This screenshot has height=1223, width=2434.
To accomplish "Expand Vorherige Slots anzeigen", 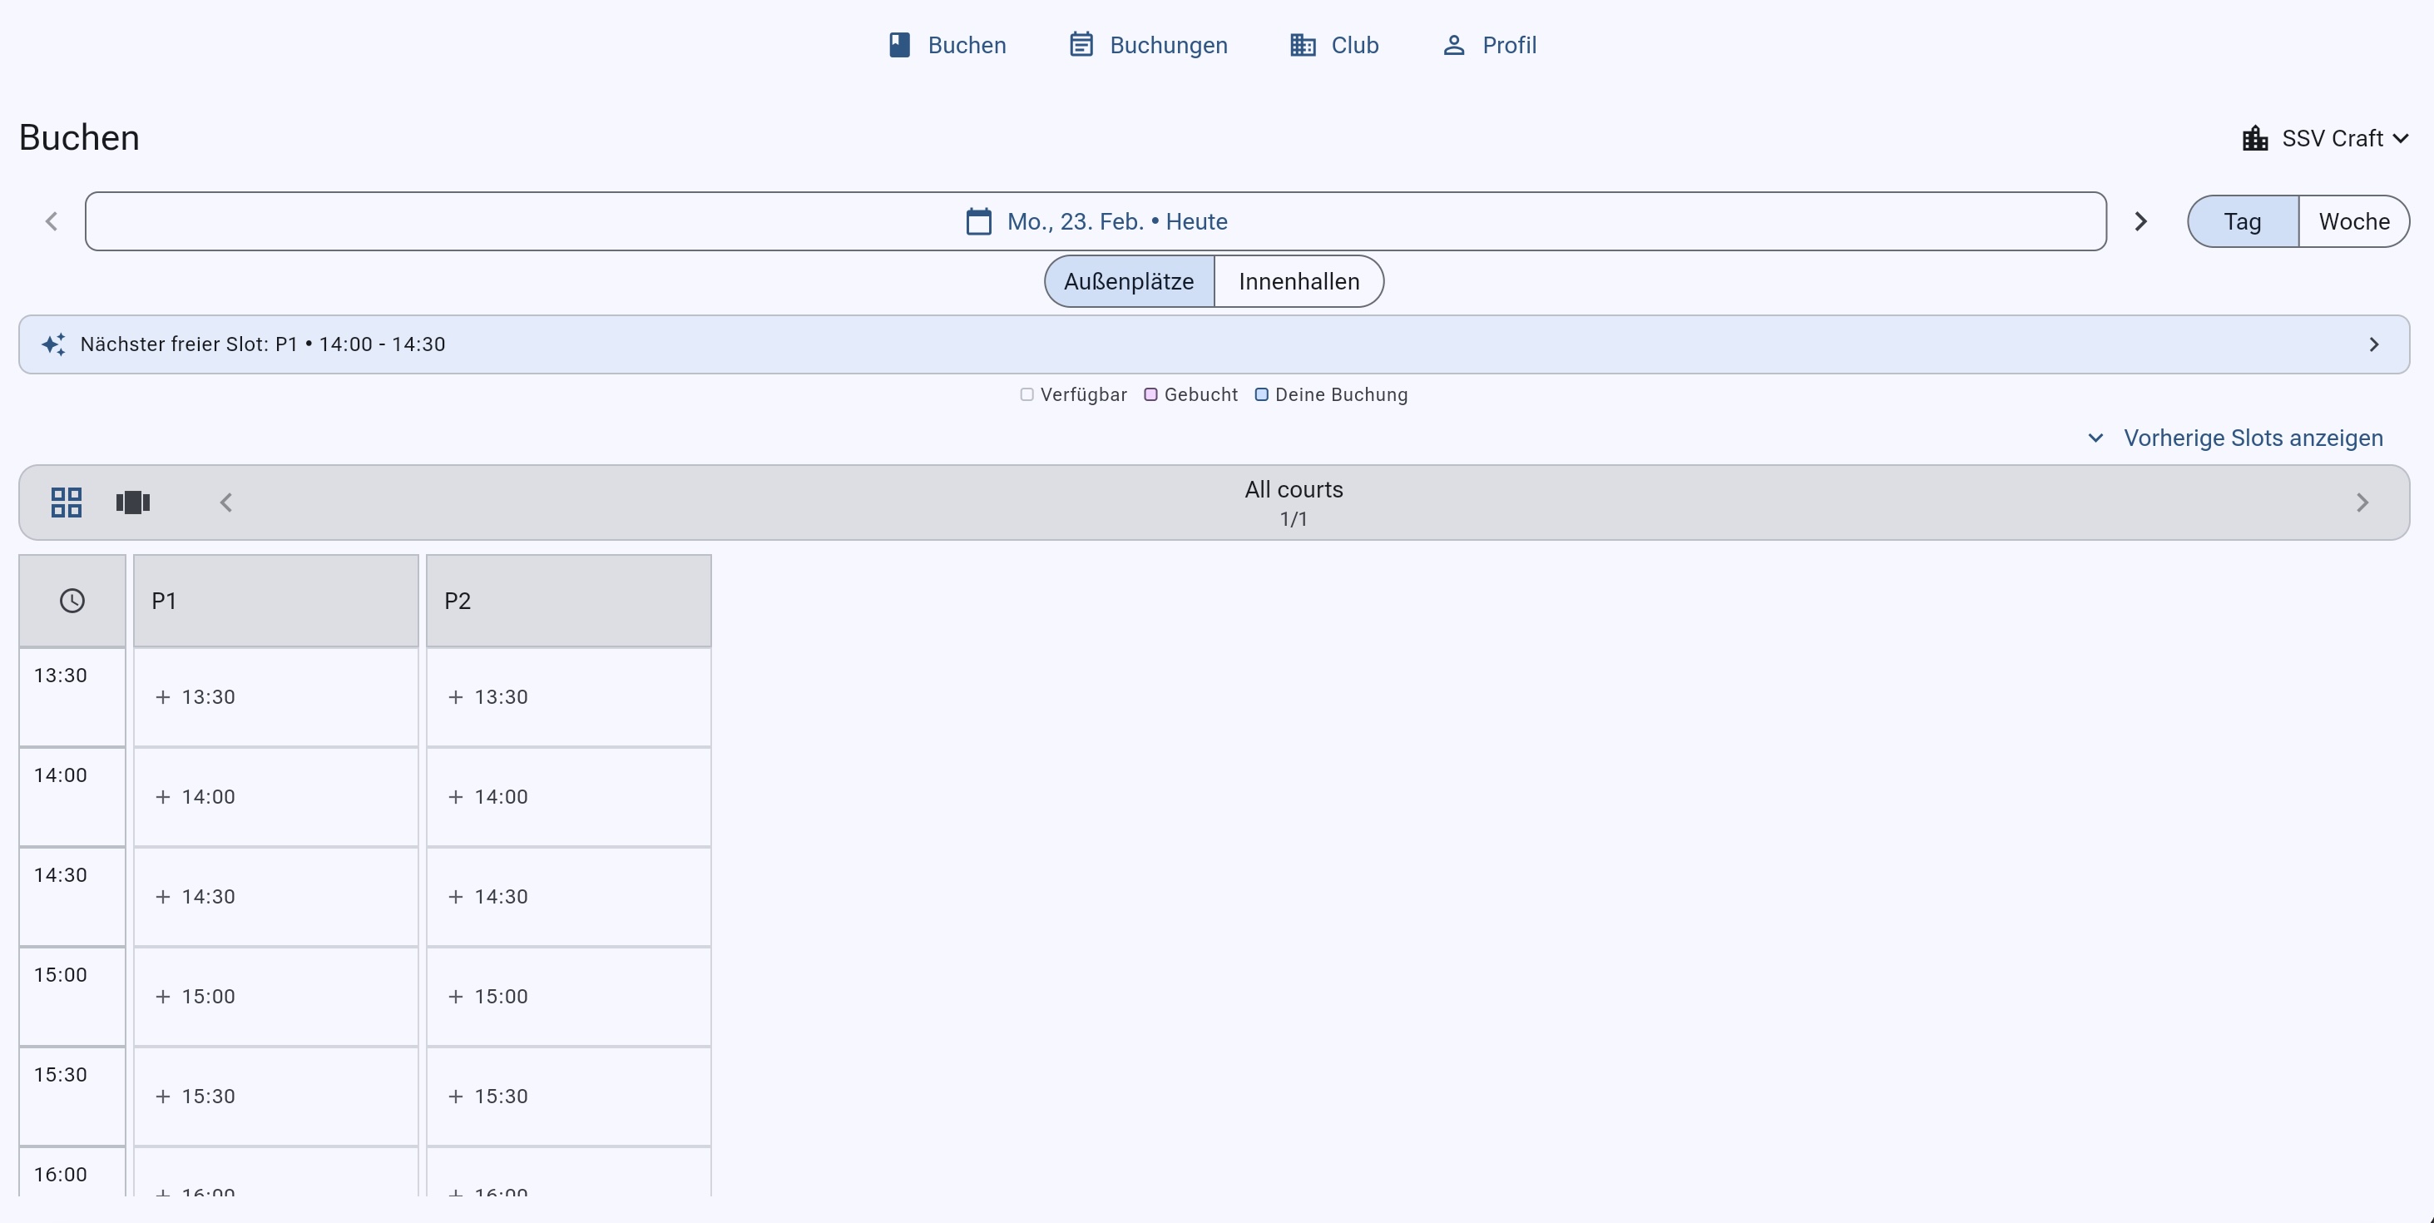I will tap(2253, 438).
